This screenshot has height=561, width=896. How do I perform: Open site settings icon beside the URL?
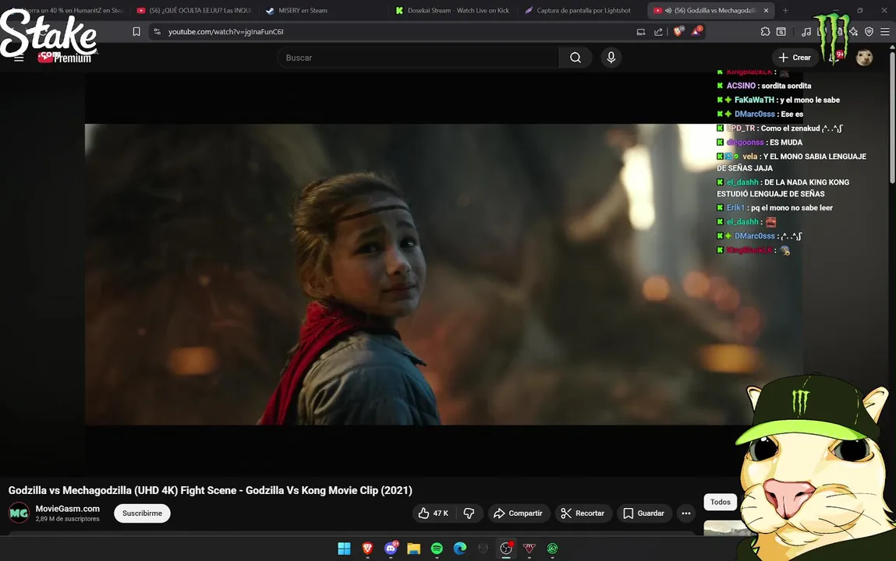tap(158, 32)
